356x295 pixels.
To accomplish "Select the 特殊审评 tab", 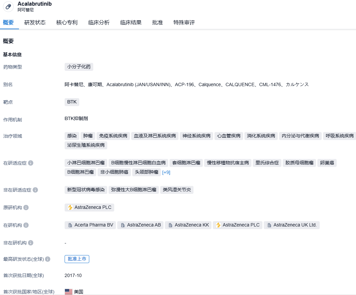I will tap(184, 23).
